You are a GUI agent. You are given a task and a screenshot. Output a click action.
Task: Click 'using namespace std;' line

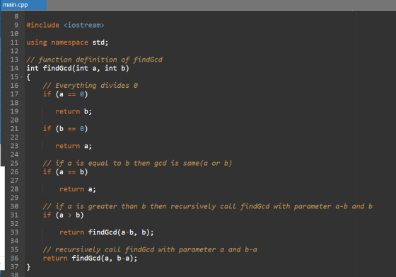[x=67, y=43]
